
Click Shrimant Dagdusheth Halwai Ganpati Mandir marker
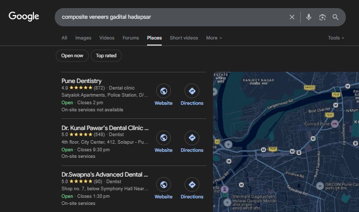click(x=227, y=202)
